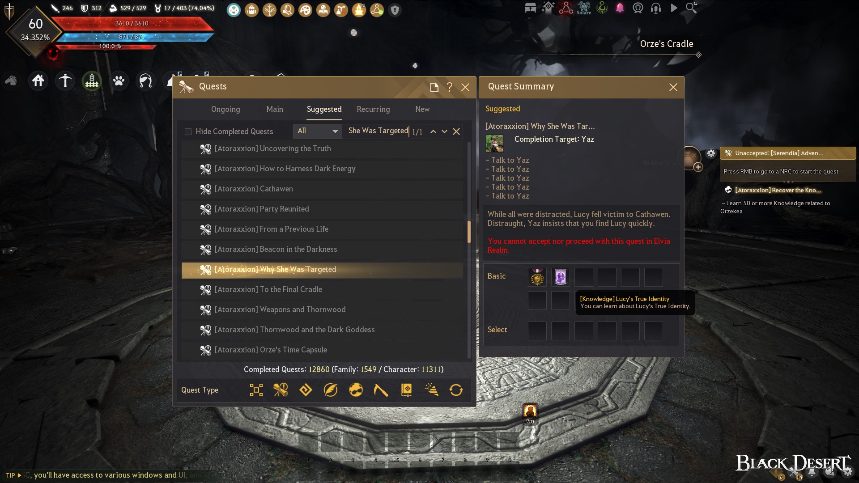The image size is (859, 483).
Task: Click the quest list scrollbar handle
Action: [469, 232]
